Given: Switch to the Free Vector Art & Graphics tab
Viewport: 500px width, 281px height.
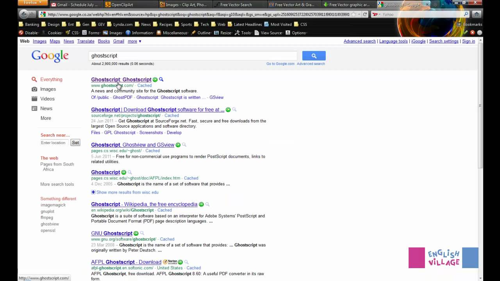Looking at the screenshot, I should pos(294,5).
